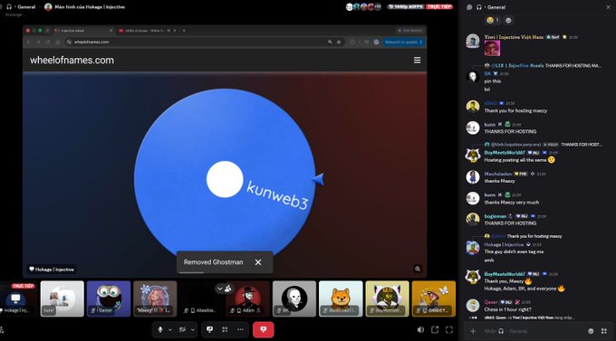Click the viewers avatar stack in header

tap(363, 6)
